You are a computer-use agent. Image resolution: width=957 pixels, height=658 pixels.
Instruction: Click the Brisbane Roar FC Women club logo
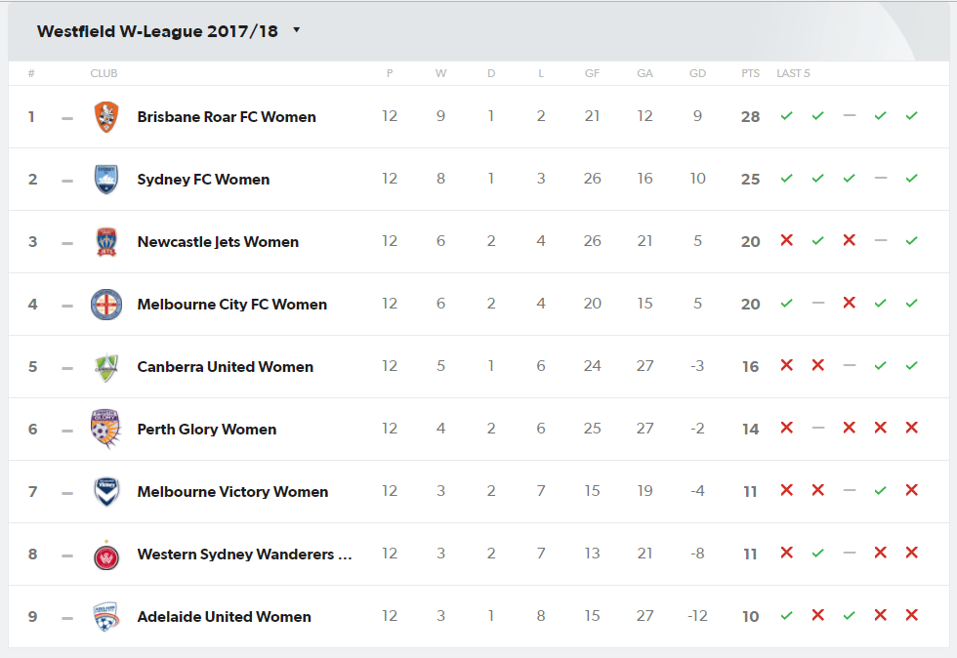click(x=106, y=117)
